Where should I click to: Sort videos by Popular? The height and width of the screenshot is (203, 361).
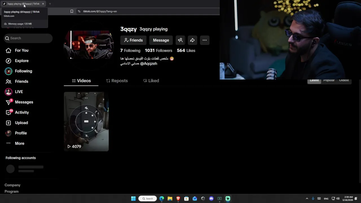point(329,80)
